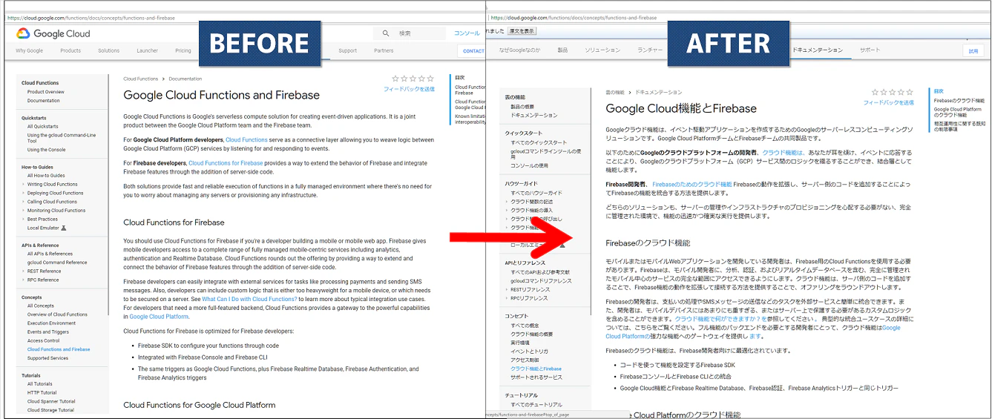Open the Partners menu item
Image resolution: width=992 pixels, height=419 pixels.
coord(384,51)
